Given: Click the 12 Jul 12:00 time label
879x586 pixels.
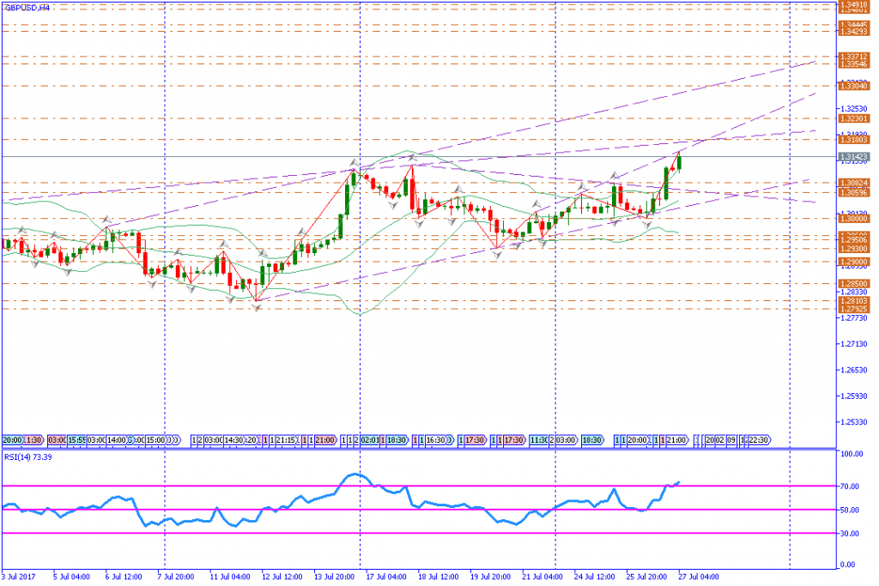Looking at the screenshot, I should click(x=282, y=577).
